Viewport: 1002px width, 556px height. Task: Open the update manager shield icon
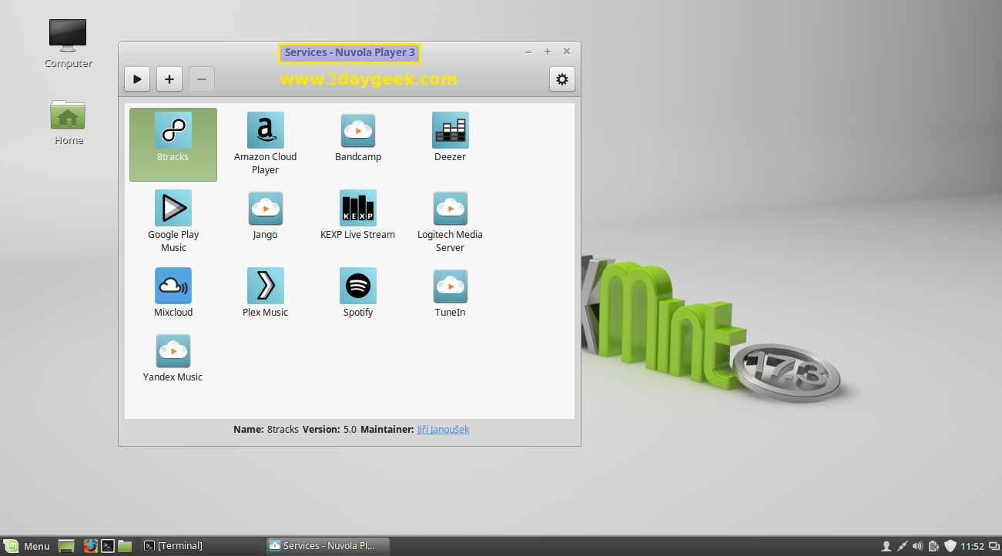[x=950, y=546]
